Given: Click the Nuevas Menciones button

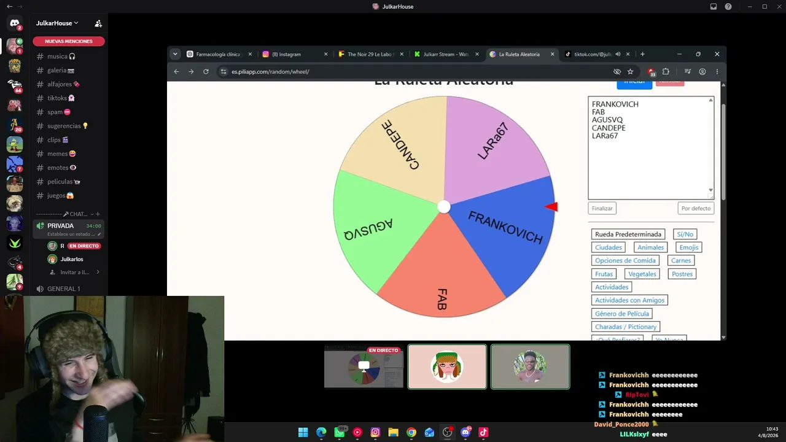Looking at the screenshot, I should (69, 41).
